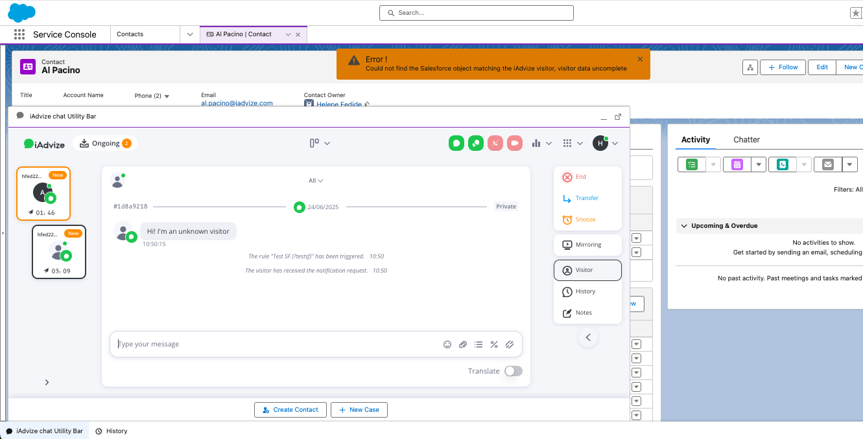
Task: Click the green chat availability icon
Action: pos(456,143)
